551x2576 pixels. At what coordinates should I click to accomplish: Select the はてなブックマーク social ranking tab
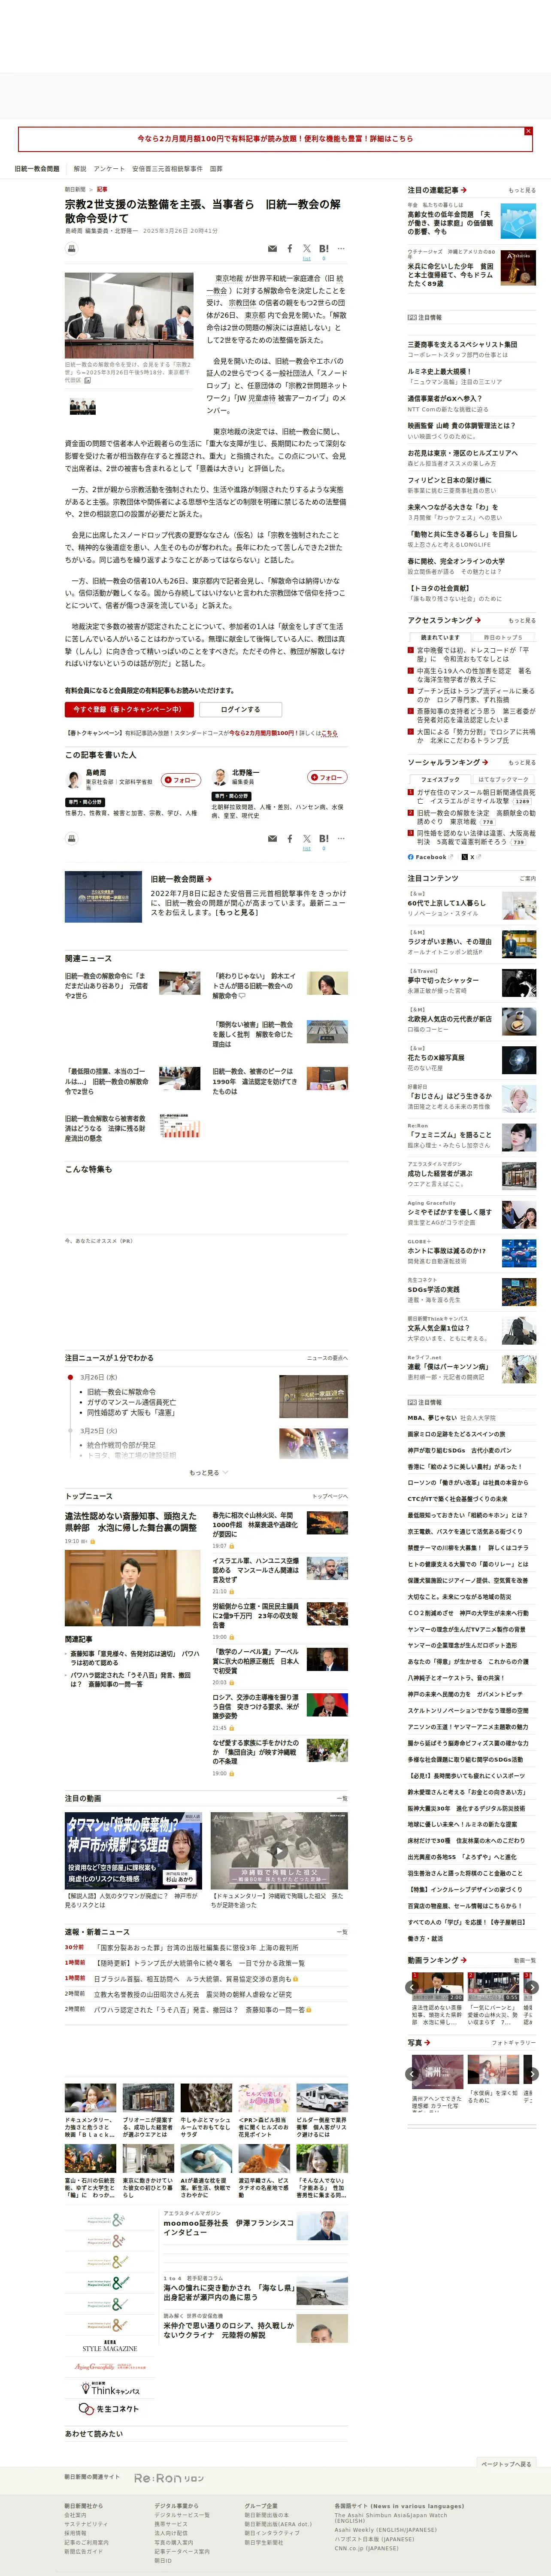[503, 779]
